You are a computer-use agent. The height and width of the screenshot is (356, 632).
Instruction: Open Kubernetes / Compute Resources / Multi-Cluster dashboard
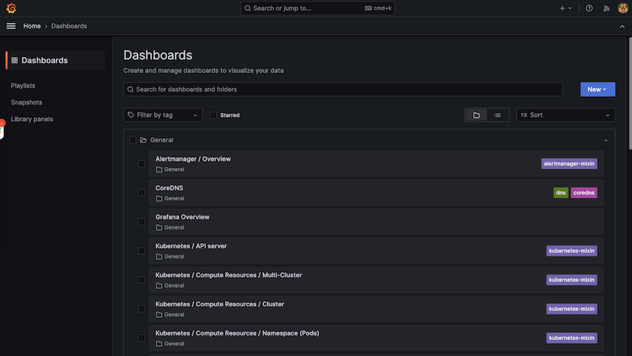coord(228,275)
